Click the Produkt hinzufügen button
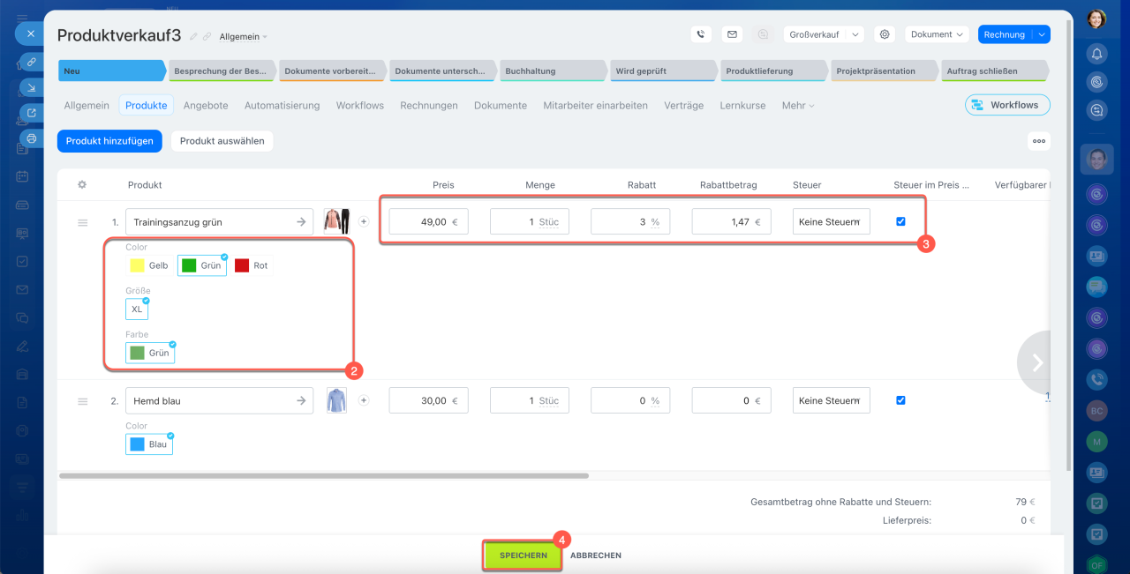This screenshot has width=1130, height=574. click(x=109, y=141)
